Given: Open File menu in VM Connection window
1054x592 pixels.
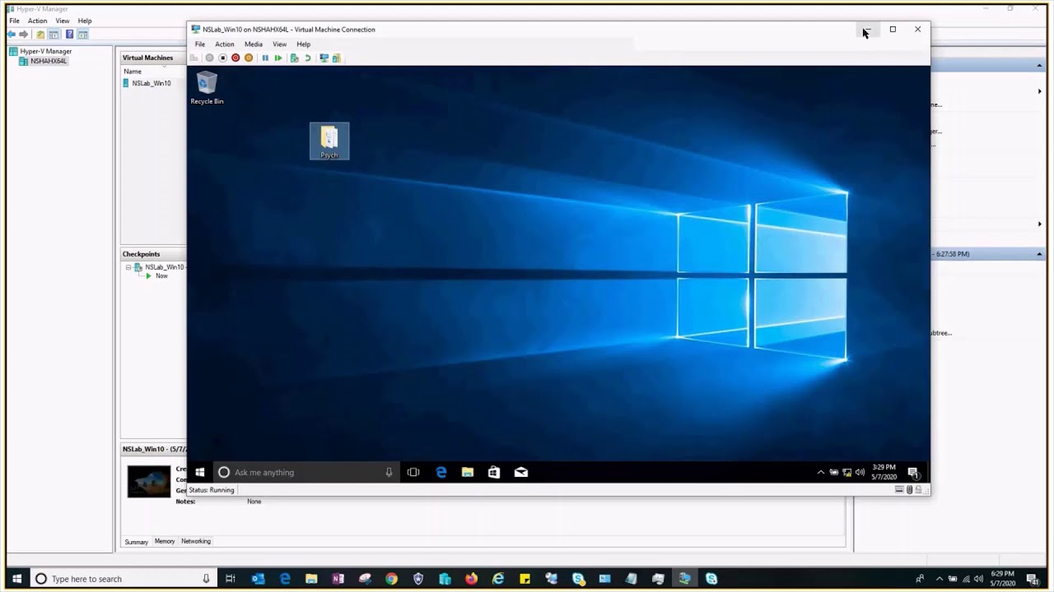Looking at the screenshot, I should pyautogui.click(x=200, y=44).
